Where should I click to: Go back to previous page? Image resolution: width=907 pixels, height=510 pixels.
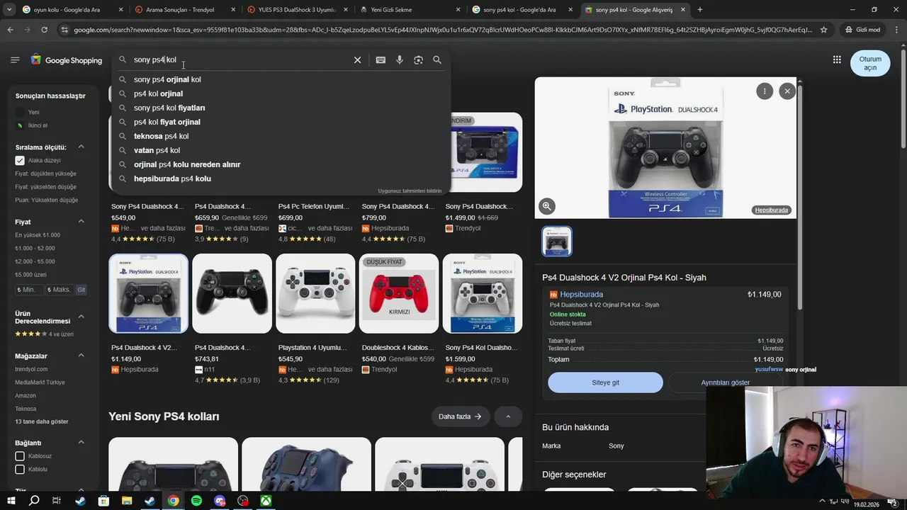pyautogui.click(x=10, y=30)
